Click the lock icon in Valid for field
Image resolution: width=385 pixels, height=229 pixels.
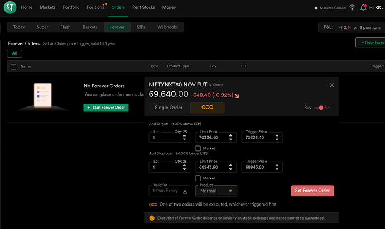185,191
